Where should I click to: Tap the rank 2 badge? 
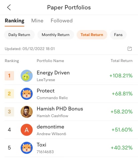(9, 94)
